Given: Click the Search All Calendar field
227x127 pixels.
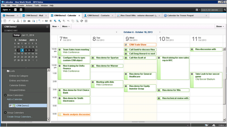Looking at the screenshot, I should click(x=212, y=10).
